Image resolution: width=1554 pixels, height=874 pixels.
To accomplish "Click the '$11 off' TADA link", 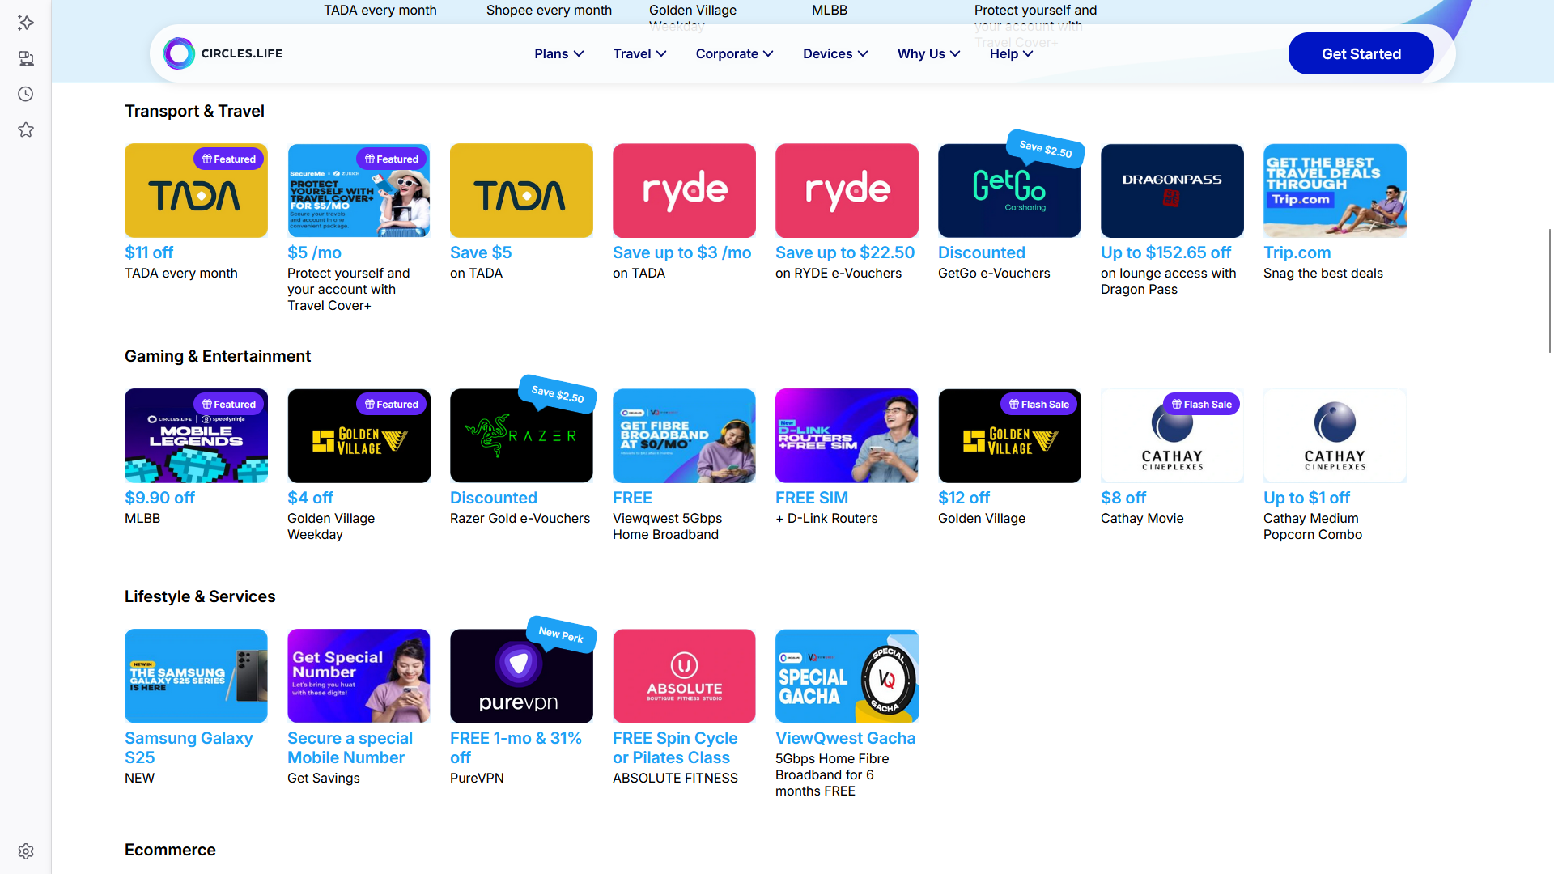I will point(149,252).
